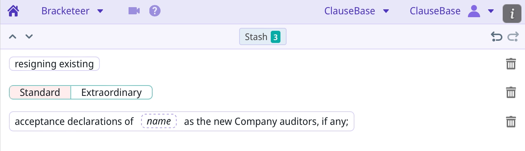This screenshot has height=151, width=525.
Task: Click the "resigning existing" snippet
Action: (x=54, y=64)
